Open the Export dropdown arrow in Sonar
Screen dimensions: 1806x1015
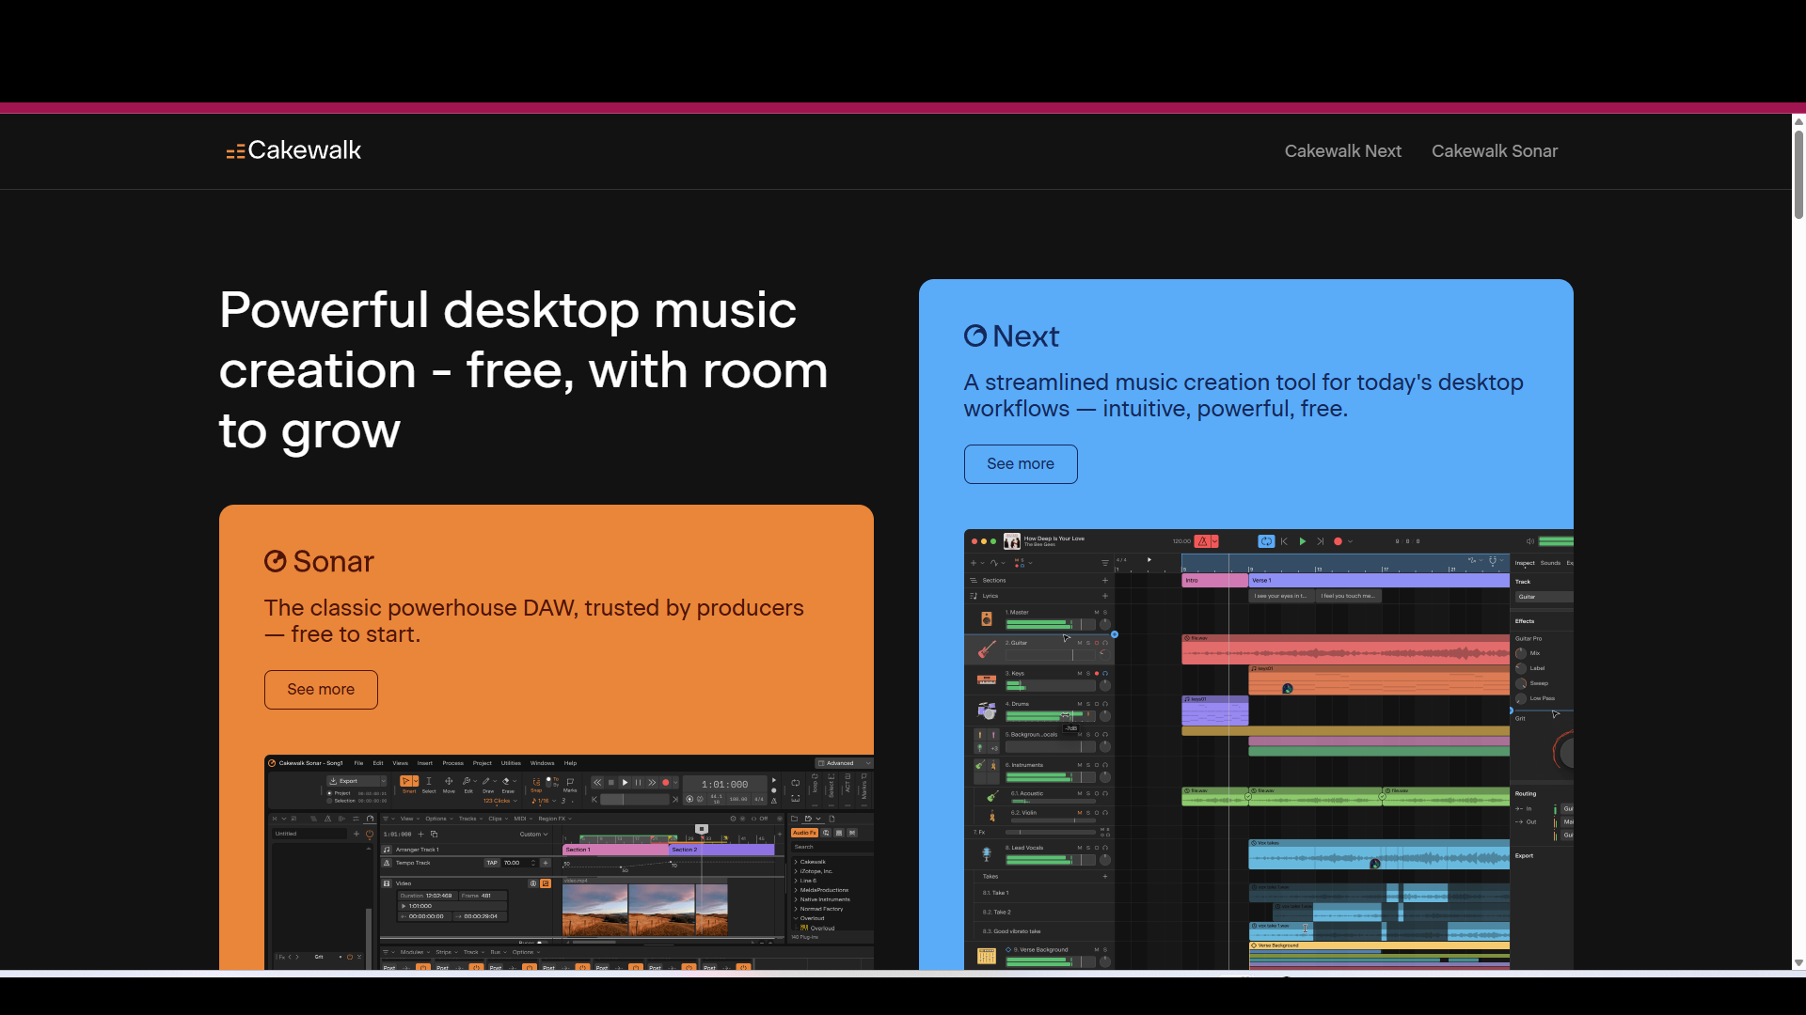[382, 781]
